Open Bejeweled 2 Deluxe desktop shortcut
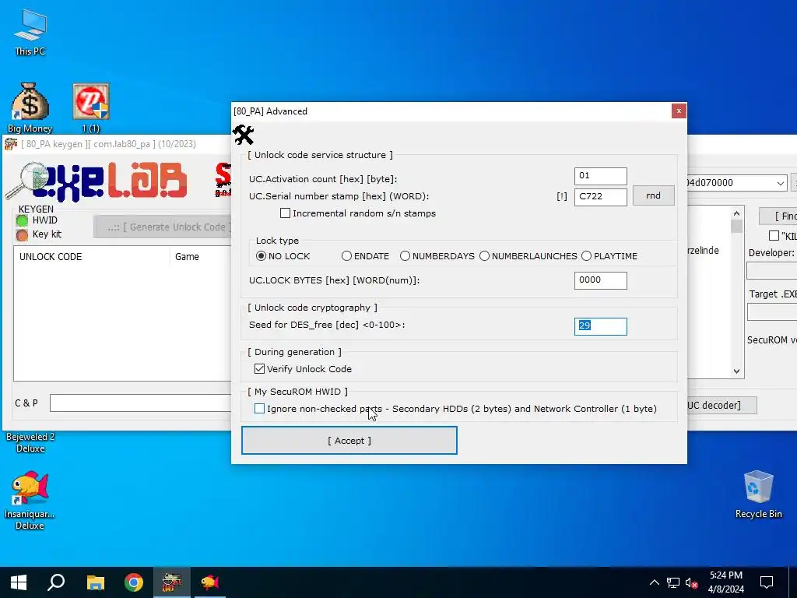This screenshot has width=797, height=598. pos(30,442)
